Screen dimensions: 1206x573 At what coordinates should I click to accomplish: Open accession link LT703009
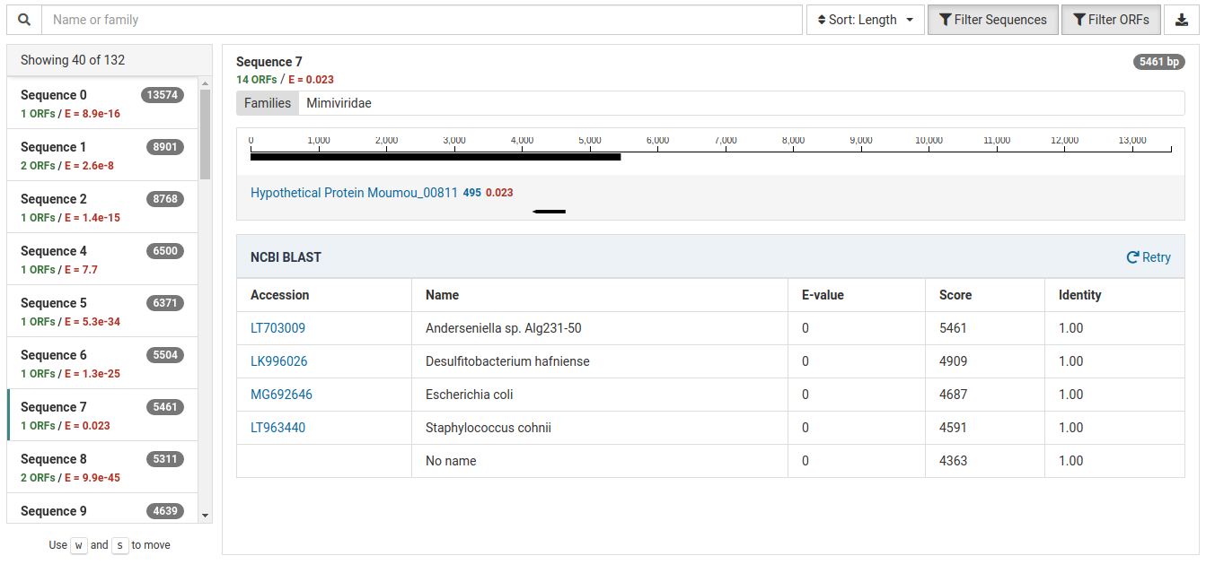[x=277, y=328]
